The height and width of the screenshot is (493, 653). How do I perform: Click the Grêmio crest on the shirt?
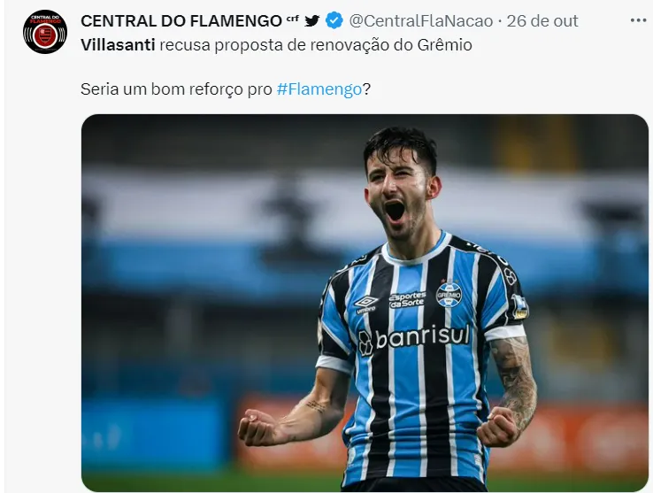(x=449, y=294)
